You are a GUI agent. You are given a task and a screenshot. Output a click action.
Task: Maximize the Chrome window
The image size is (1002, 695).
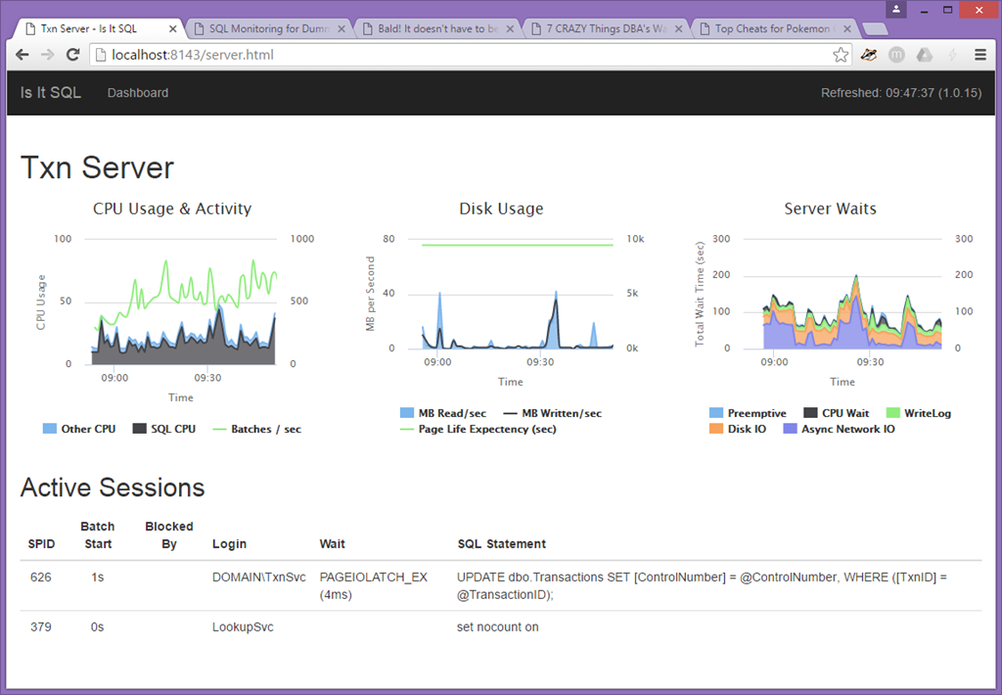pos(948,10)
